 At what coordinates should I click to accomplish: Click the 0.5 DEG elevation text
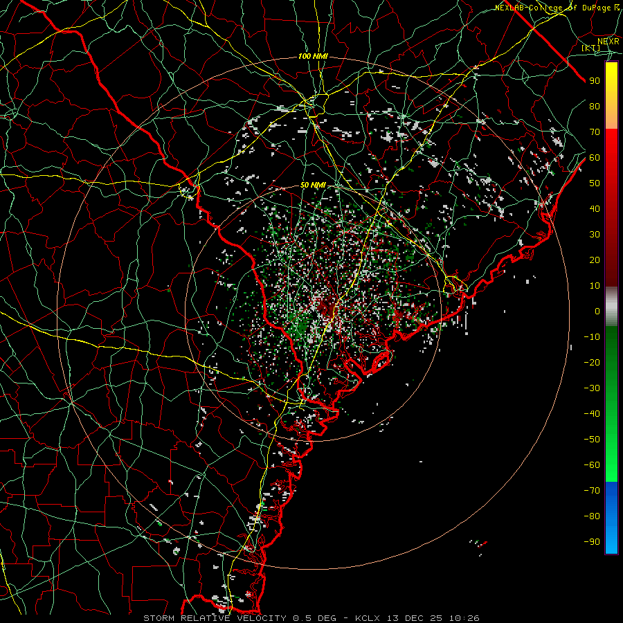[x=315, y=618]
